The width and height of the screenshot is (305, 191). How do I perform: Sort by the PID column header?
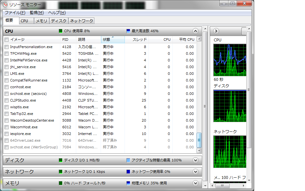(68, 39)
